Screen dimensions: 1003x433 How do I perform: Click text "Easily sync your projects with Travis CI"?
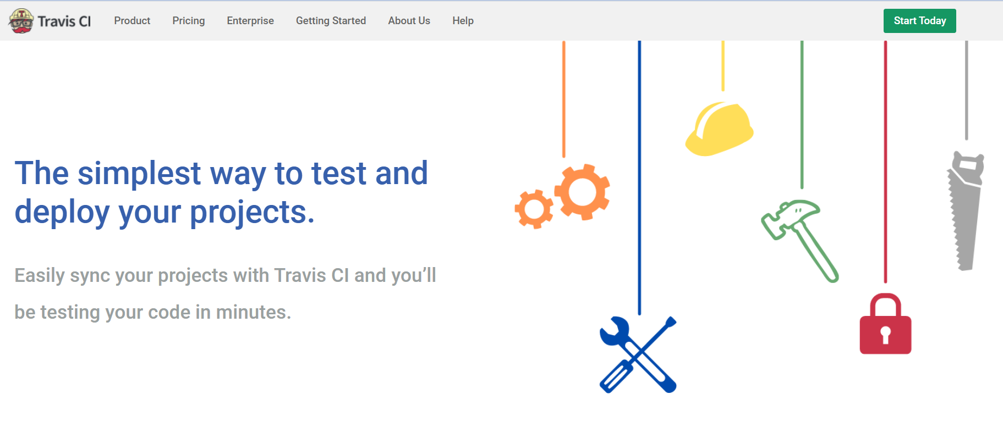pos(182,275)
